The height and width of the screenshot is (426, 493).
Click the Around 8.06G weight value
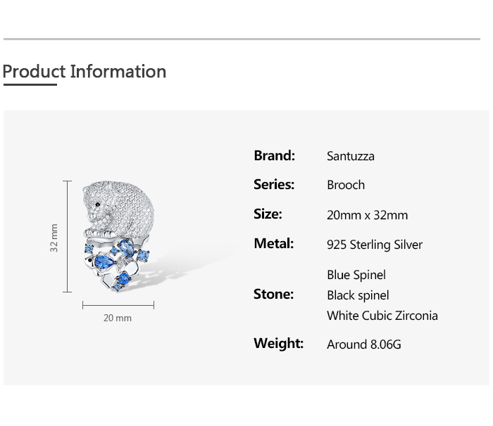(363, 344)
